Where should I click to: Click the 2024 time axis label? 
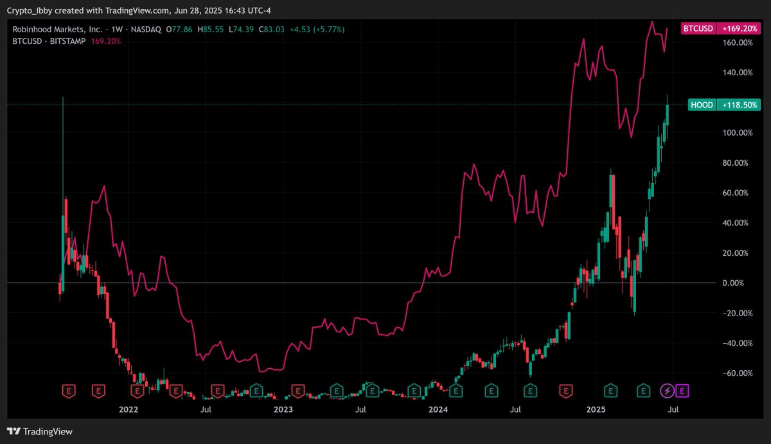[438, 409]
